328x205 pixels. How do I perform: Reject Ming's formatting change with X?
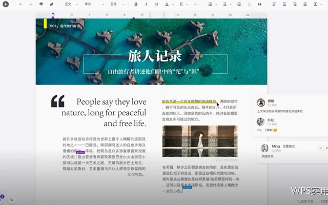pos(326,148)
